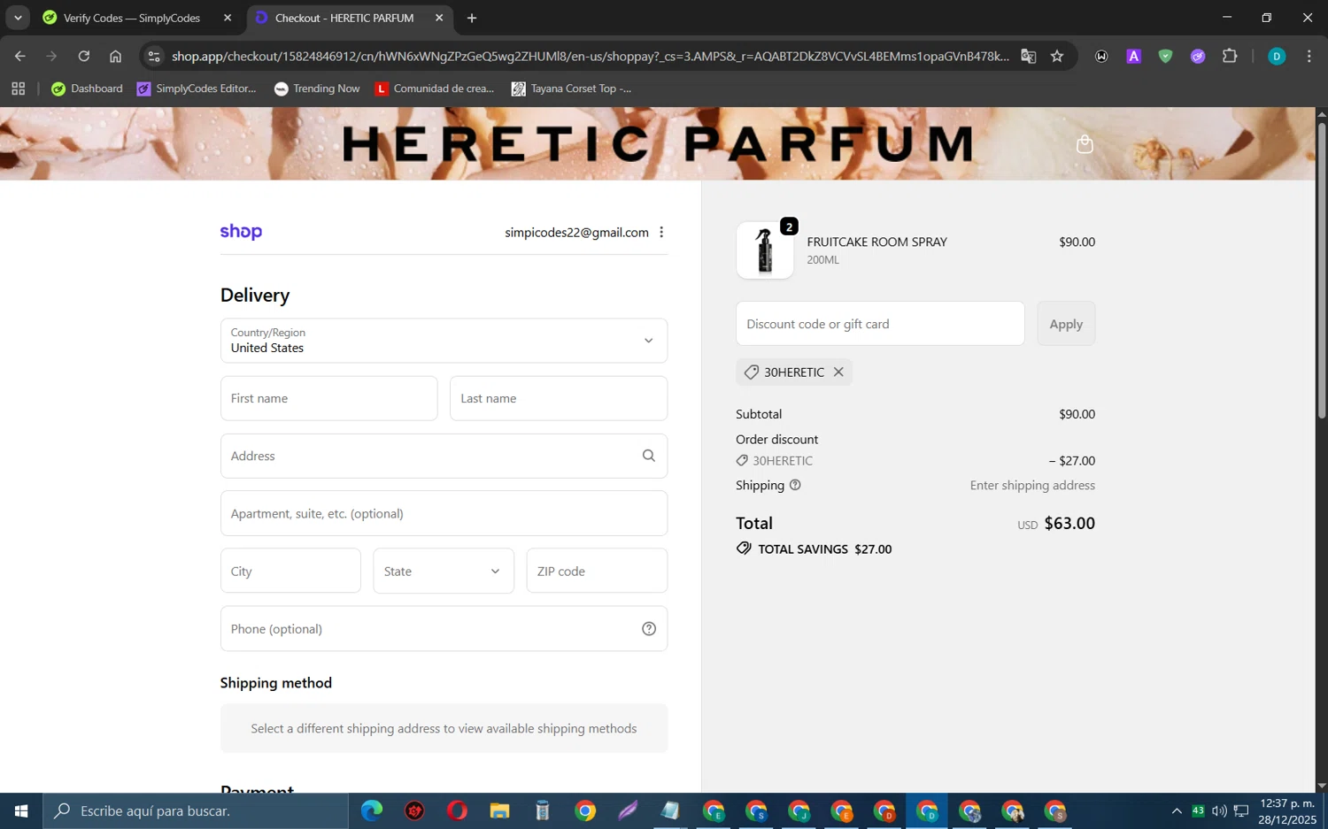
Task: Close the Verify Codes tab
Action: [x=228, y=18]
